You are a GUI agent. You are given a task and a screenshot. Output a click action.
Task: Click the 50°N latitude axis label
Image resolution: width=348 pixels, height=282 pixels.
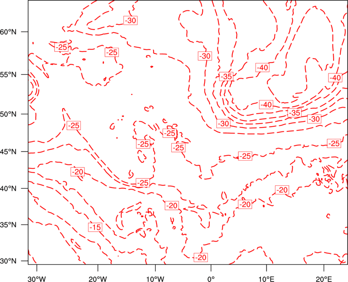(x=8, y=114)
